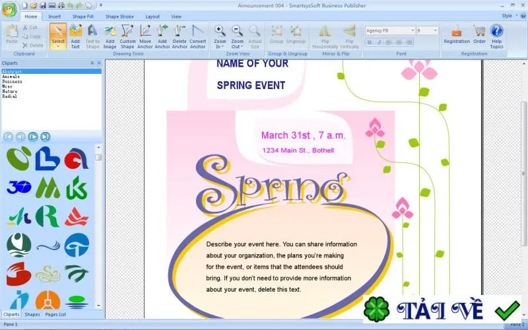528x330 pixels.
Task: Open the Layout ribbon tab
Action: click(x=152, y=16)
